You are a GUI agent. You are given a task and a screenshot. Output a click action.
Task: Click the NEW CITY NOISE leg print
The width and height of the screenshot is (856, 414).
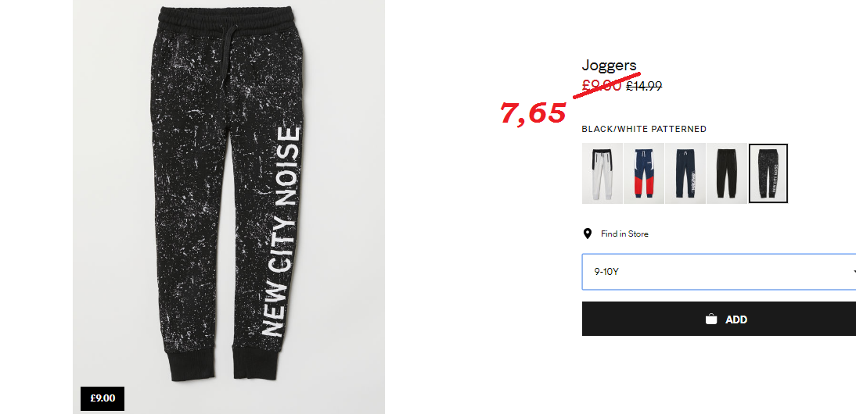281,232
